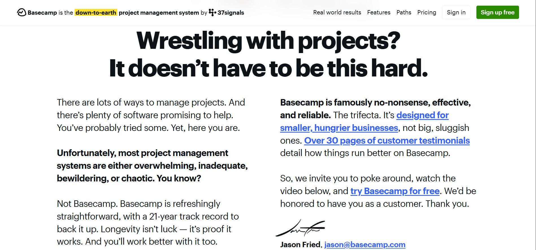Click the highlighted down-to-earth text

pyautogui.click(x=96, y=12)
